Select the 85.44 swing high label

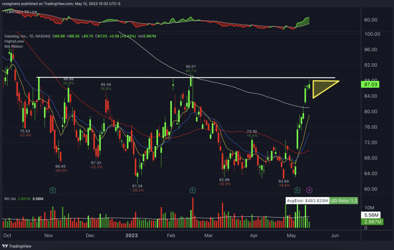point(106,84)
